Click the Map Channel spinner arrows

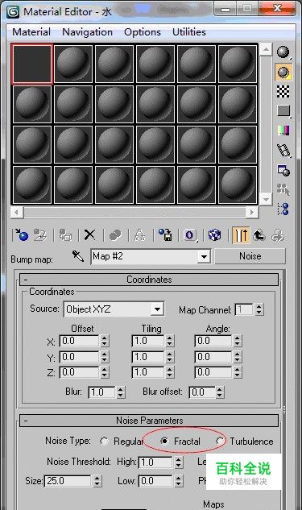point(259,309)
